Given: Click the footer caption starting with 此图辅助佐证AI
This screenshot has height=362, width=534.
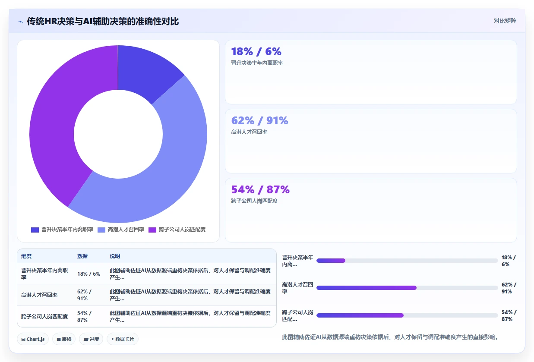Looking at the screenshot, I should 390,337.
